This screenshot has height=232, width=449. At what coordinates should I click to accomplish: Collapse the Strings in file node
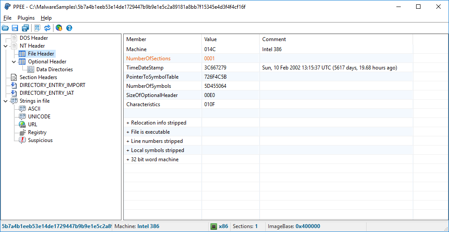5,101
